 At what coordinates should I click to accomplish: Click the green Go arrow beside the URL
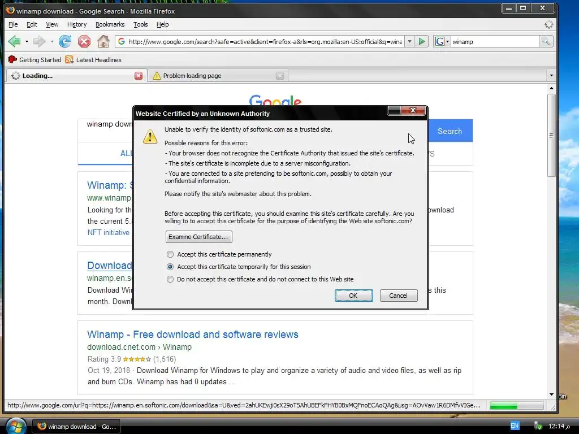pos(421,41)
